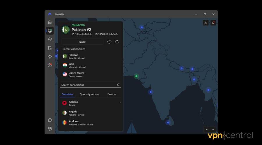
Task: Select the globe VPN map icon
Action: 50,31
